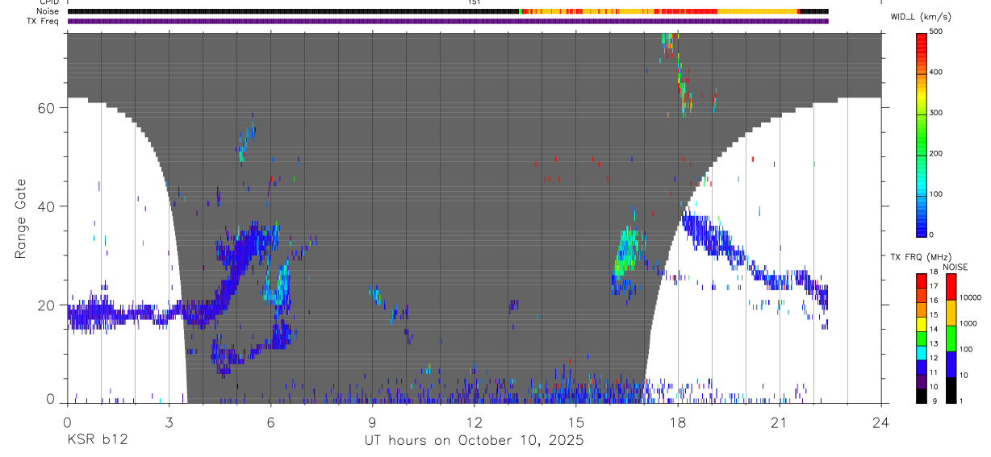Click the '16' label on TX FRQ scale
Image resolution: width=991 pixels, height=457 pixels.
tap(934, 301)
